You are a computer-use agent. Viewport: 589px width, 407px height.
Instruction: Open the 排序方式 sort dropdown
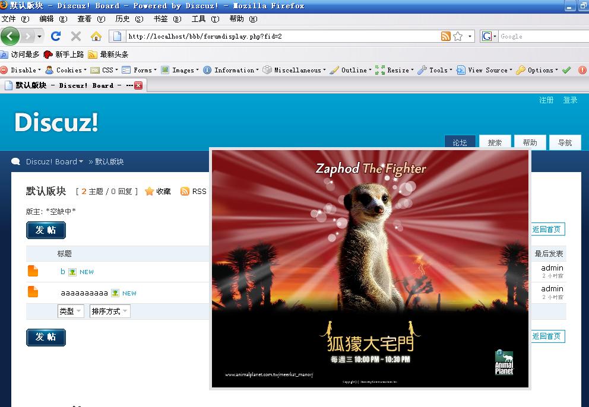110,311
